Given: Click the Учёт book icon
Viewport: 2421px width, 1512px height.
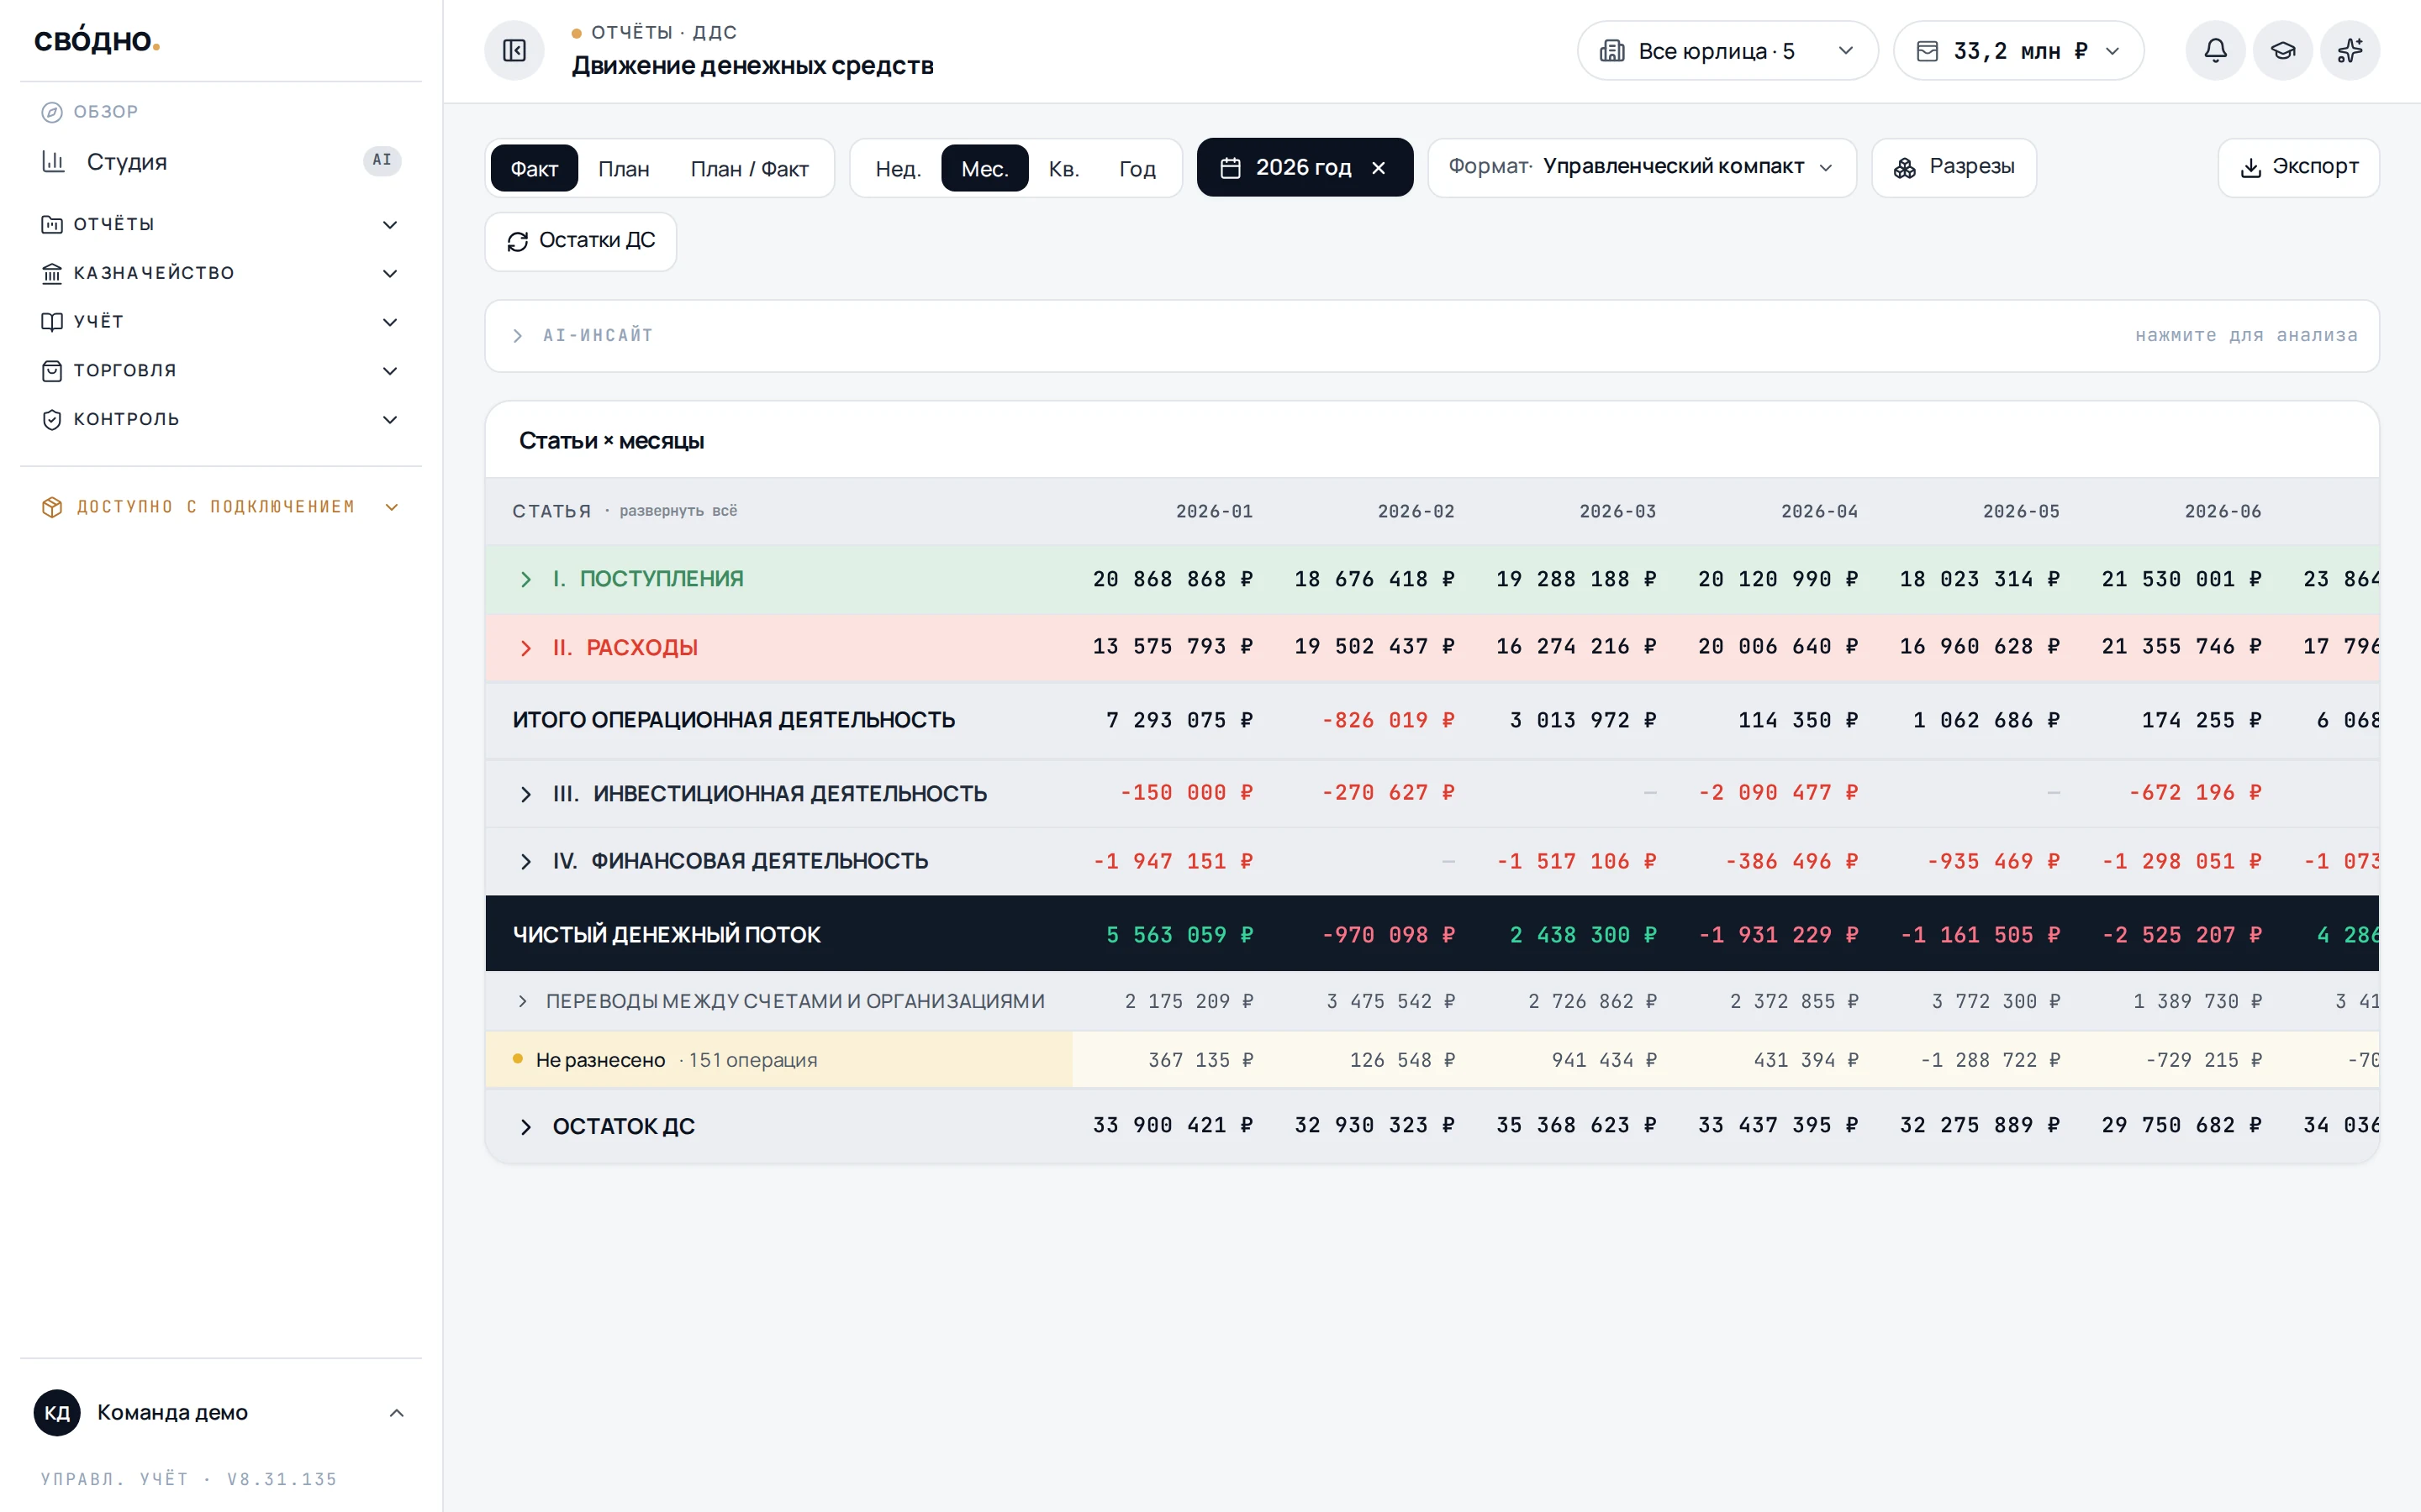Looking at the screenshot, I should click(x=52, y=322).
